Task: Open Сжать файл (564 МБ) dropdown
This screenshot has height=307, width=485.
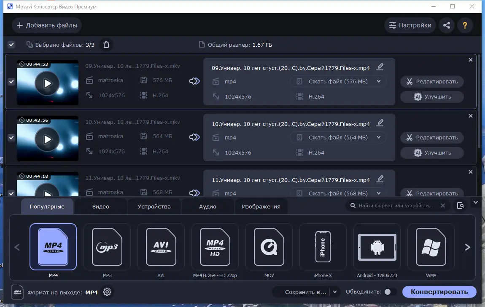Action: [x=338, y=137]
